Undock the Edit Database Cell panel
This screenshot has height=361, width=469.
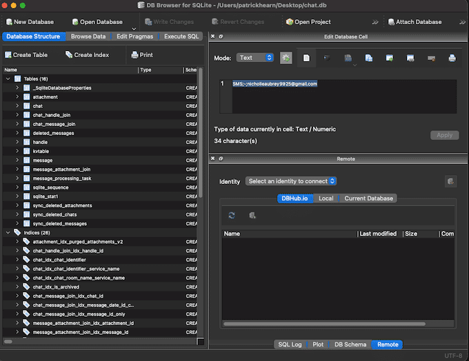tap(221, 36)
